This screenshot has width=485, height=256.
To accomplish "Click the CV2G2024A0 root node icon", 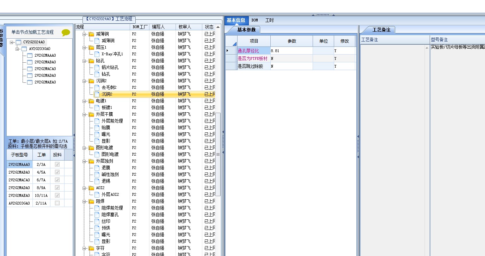I will (19, 42).
